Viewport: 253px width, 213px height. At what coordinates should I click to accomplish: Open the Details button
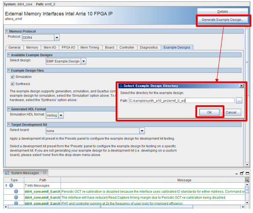(222, 12)
